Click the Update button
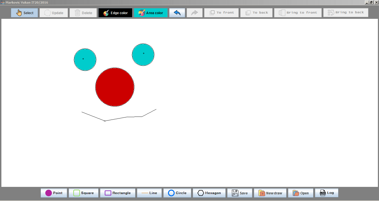Viewport: 379px width, 201px height. [54, 13]
